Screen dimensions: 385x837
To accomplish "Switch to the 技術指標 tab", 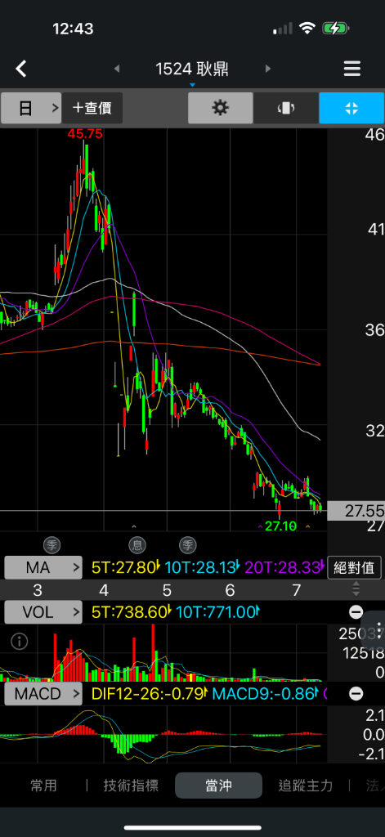I will pos(131,786).
